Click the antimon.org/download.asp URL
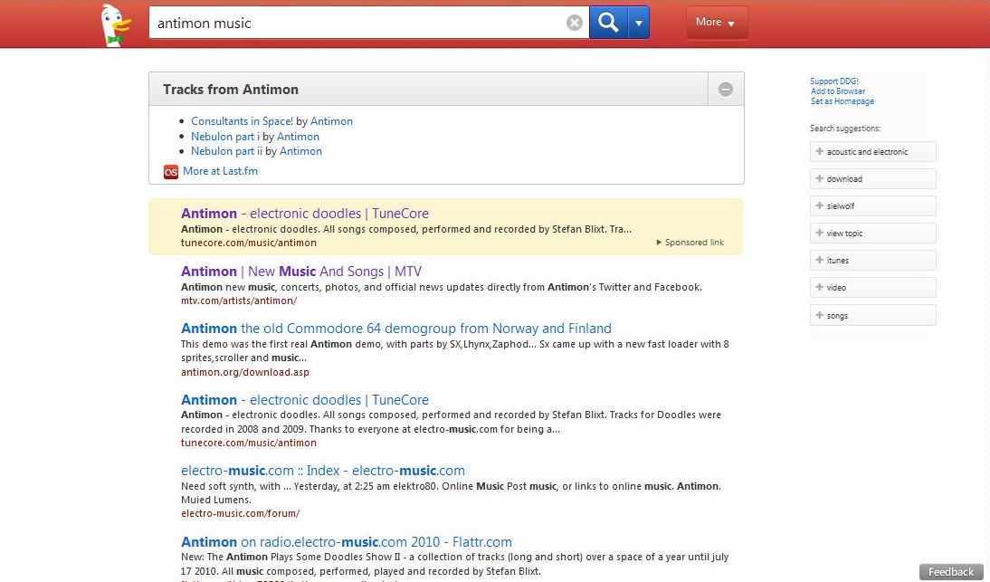Viewport: 990px width, 582px height. click(245, 372)
